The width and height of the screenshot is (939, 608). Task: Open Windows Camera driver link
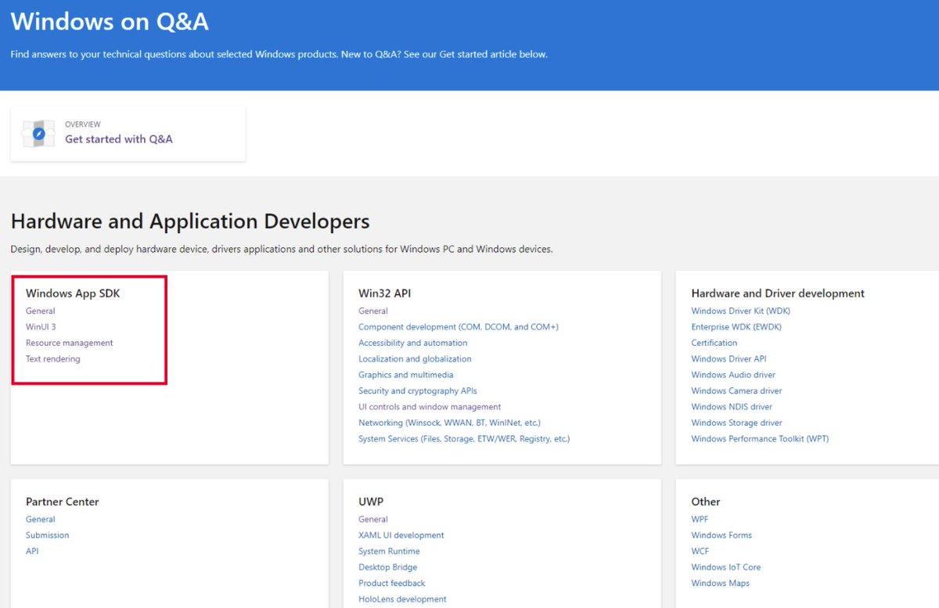pos(737,390)
